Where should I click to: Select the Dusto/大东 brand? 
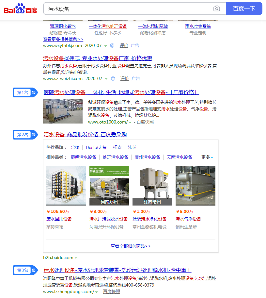click(x=96, y=147)
